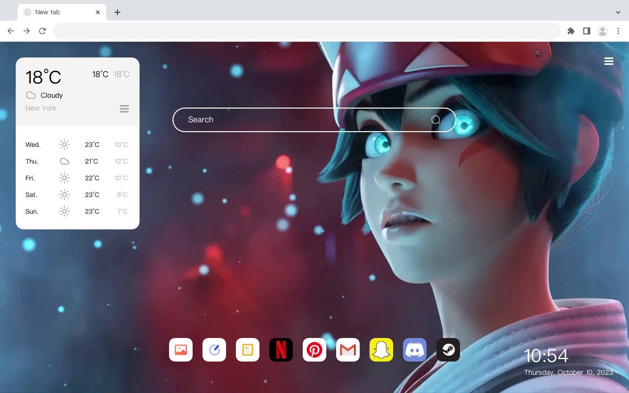Click the Cloudy condition label

52,95
